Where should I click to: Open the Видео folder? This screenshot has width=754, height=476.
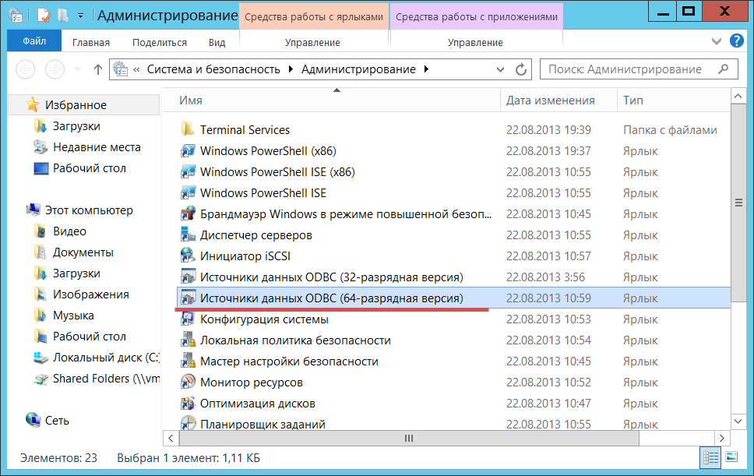click(x=70, y=231)
